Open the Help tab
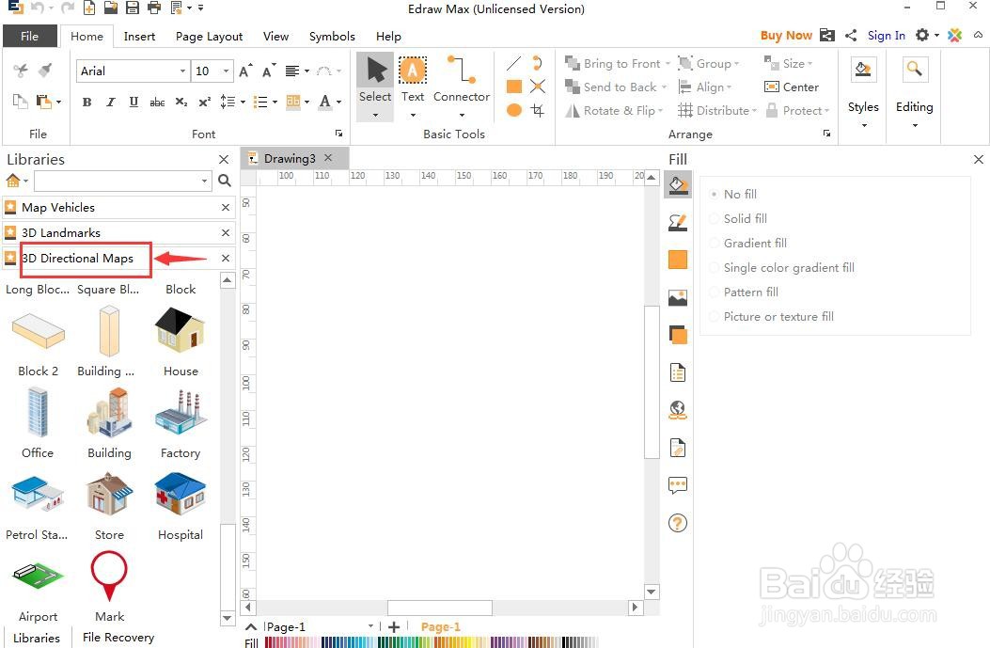 (x=388, y=36)
